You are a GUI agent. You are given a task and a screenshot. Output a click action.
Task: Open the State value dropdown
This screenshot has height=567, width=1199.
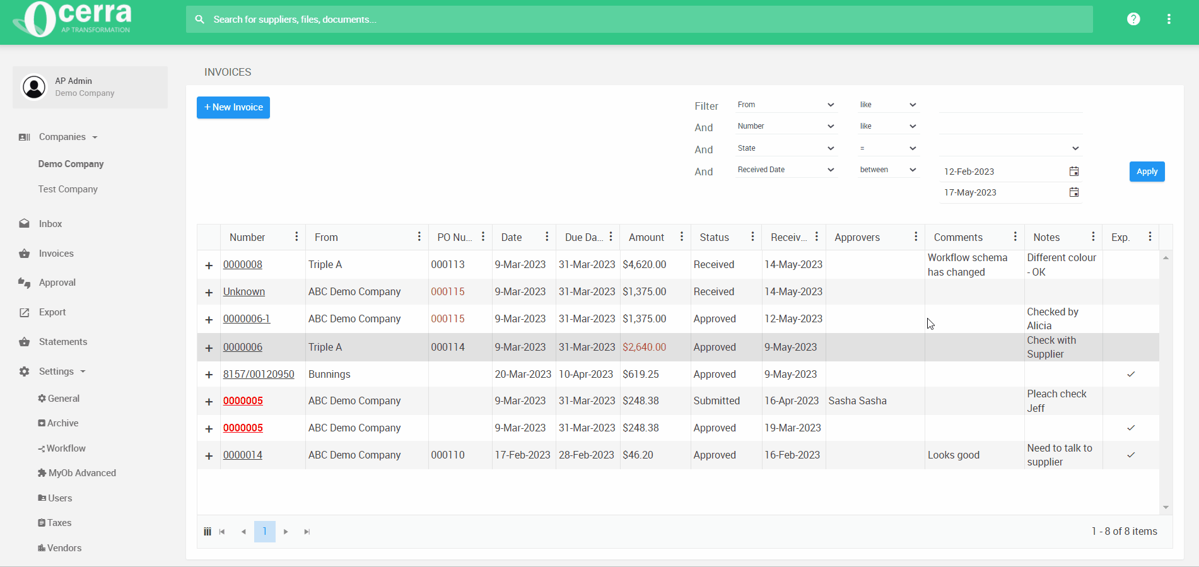1010,148
